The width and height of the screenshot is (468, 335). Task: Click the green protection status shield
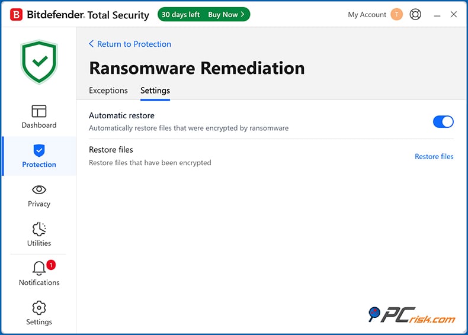click(x=39, y=62)
